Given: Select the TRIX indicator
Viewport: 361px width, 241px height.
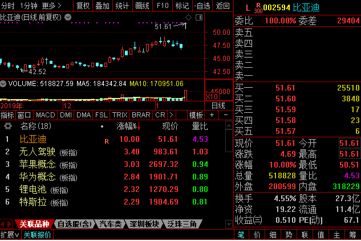Looking at the screenshot, I should coord(120,115).
